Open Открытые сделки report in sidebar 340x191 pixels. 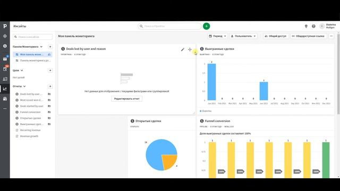30,118
